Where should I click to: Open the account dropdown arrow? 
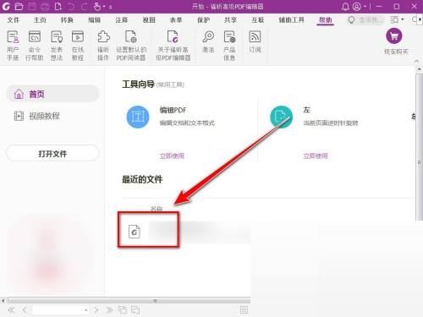365,7
